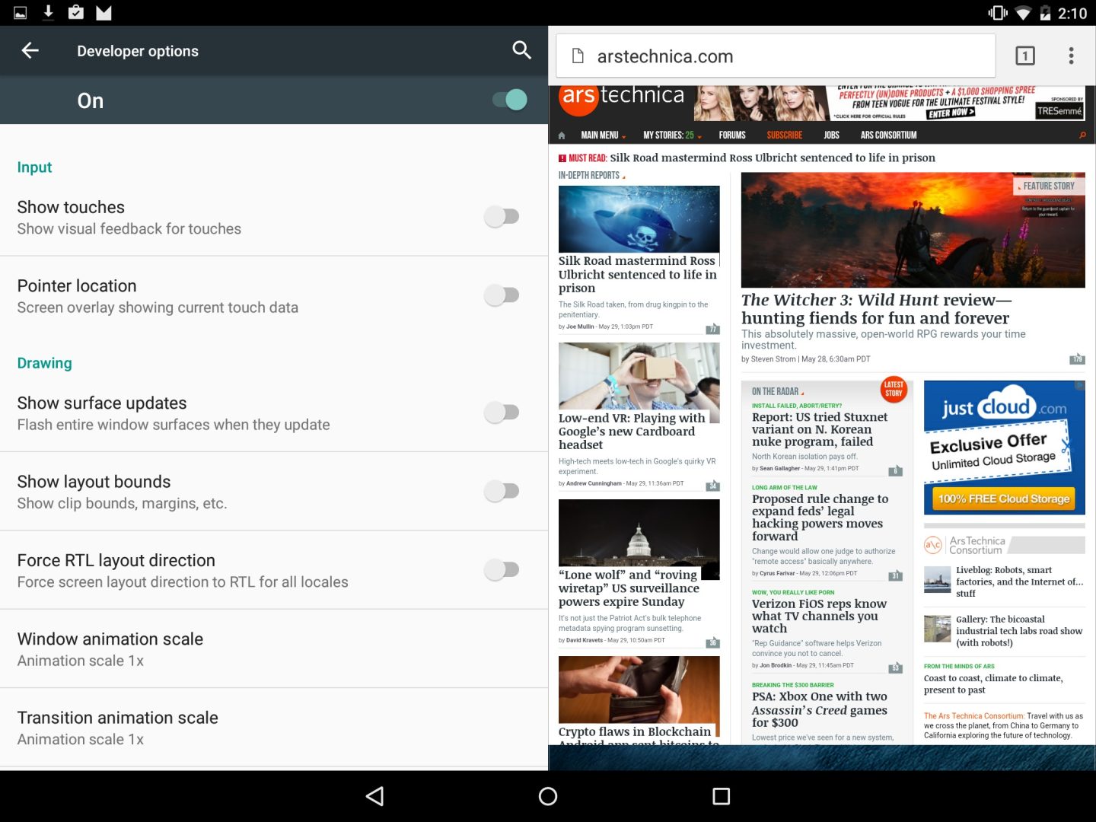Viewport: 1096px width, 822px height.
Task: Select the SUBSCRIBE menu item
Action: pos(785,135)
